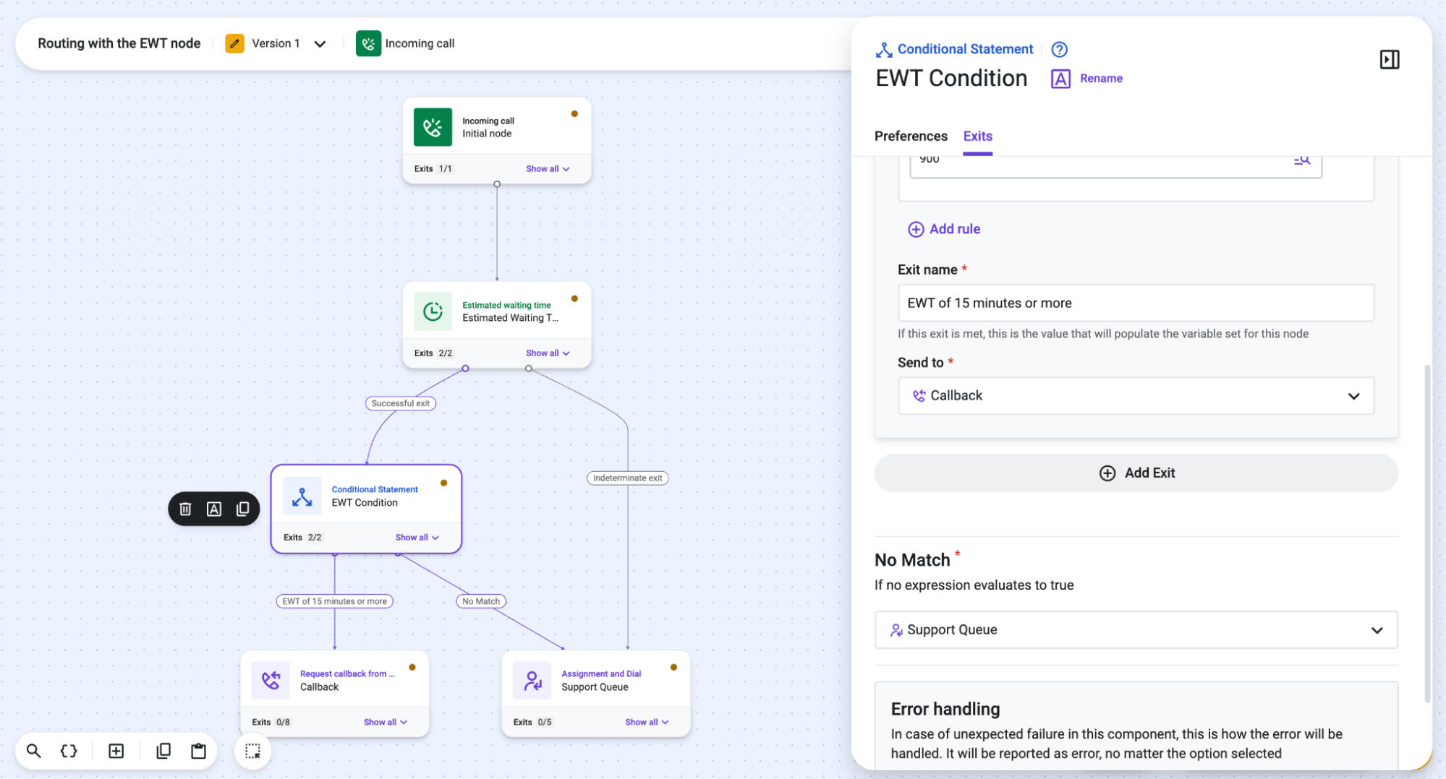1446x779 pixels.
Task: Click the Indeterminate exit connector label
Action: tap(627, 478)
